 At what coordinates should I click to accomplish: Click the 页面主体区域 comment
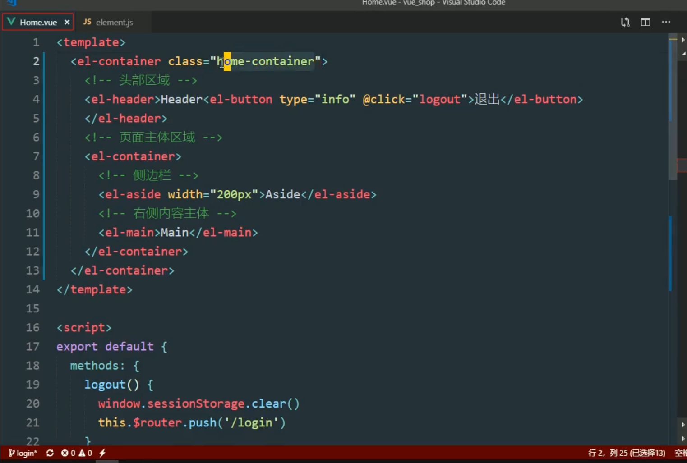pyautogui.click(x=153, y=137)
